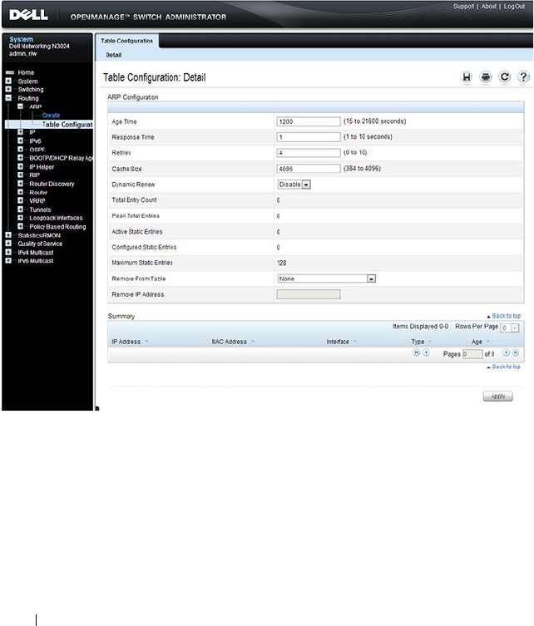The image size is (534, 626).
Task: Expand the IPv6 Multicast node
Action: pos(8,261)
